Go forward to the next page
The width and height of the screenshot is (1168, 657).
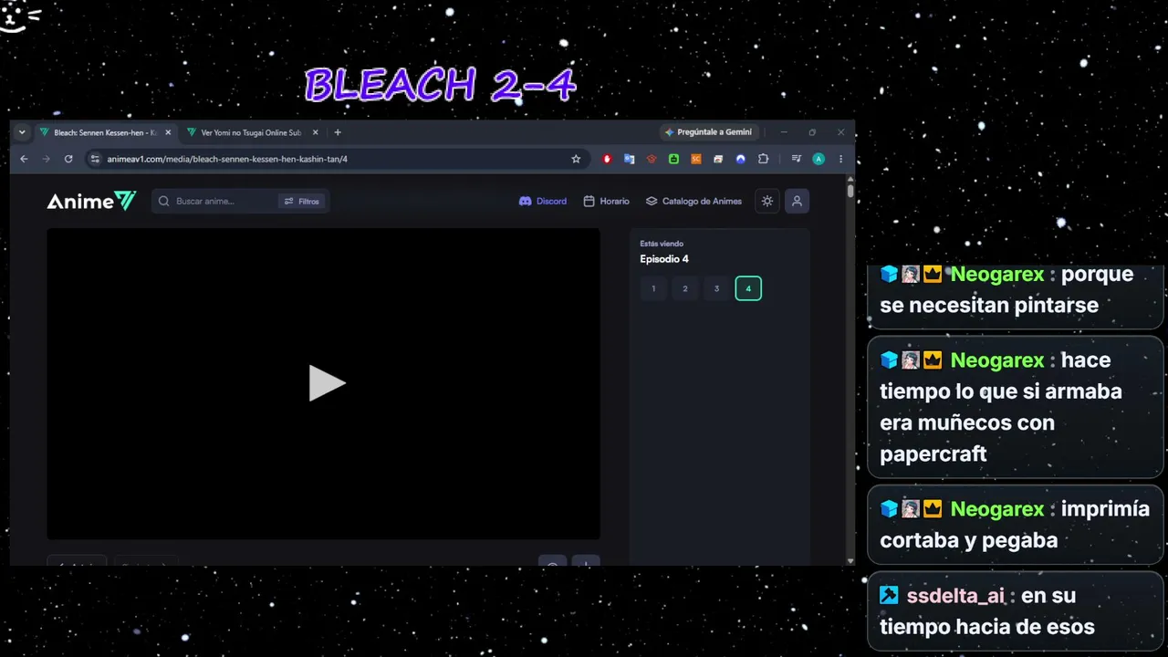point(47,159)
